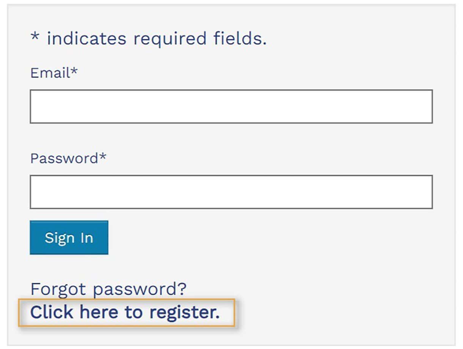Follow the Click here to register link
This screenshot has width=463, height=349.
125,313
